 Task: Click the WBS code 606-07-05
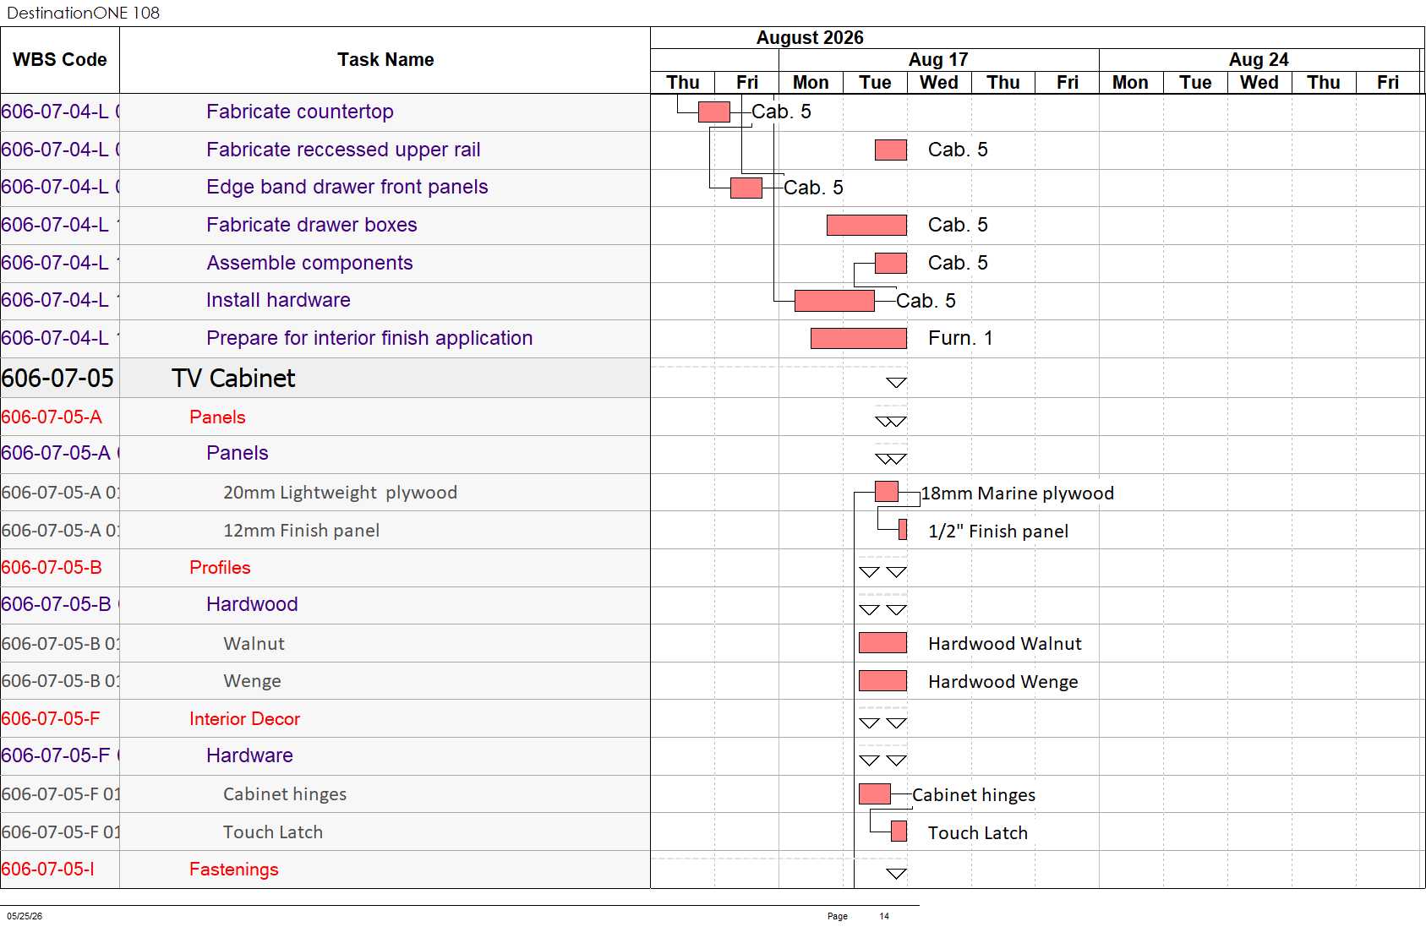tap(57, 379)
